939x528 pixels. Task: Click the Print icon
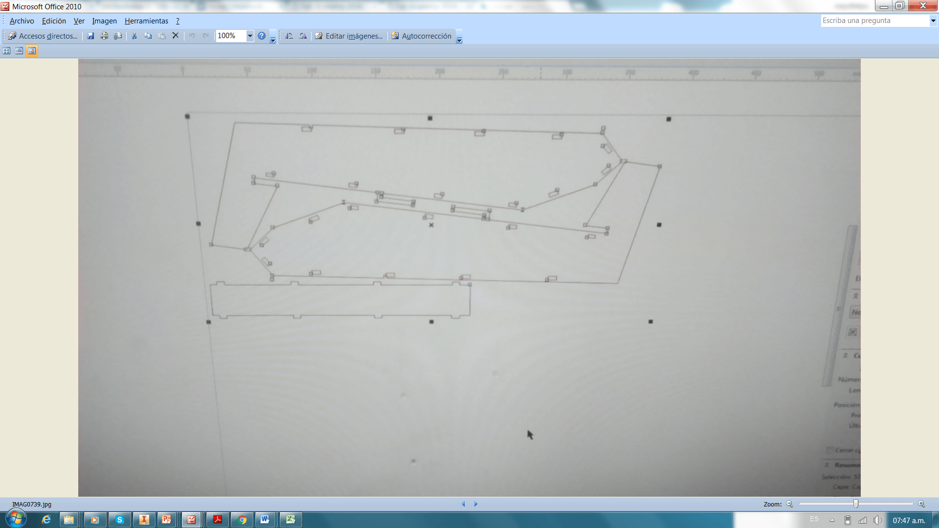[x=104, y=36]
